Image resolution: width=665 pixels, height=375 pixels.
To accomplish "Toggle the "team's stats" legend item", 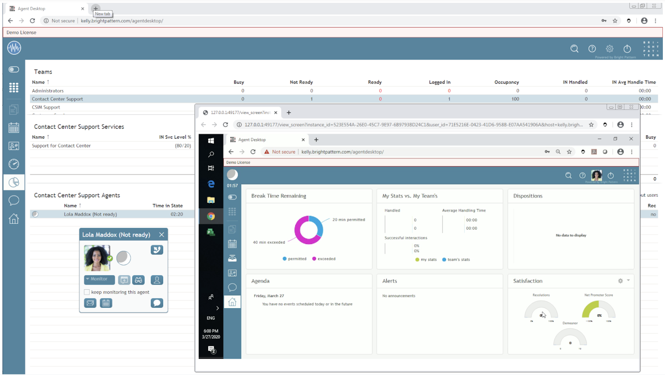I will pos(456,260).
